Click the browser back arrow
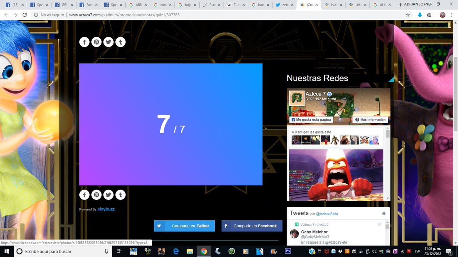Screen dimensions: 458x257 pos(5,15)
